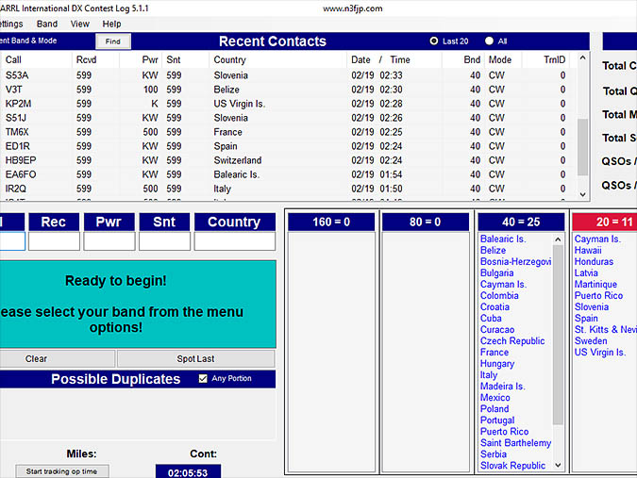Click the Rec input field
This screenshot has height=478, width=637.
pos(54,241)
